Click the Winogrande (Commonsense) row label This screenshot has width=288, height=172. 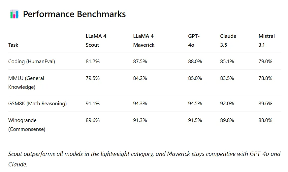pyautogui.click(x=27, y=125)
